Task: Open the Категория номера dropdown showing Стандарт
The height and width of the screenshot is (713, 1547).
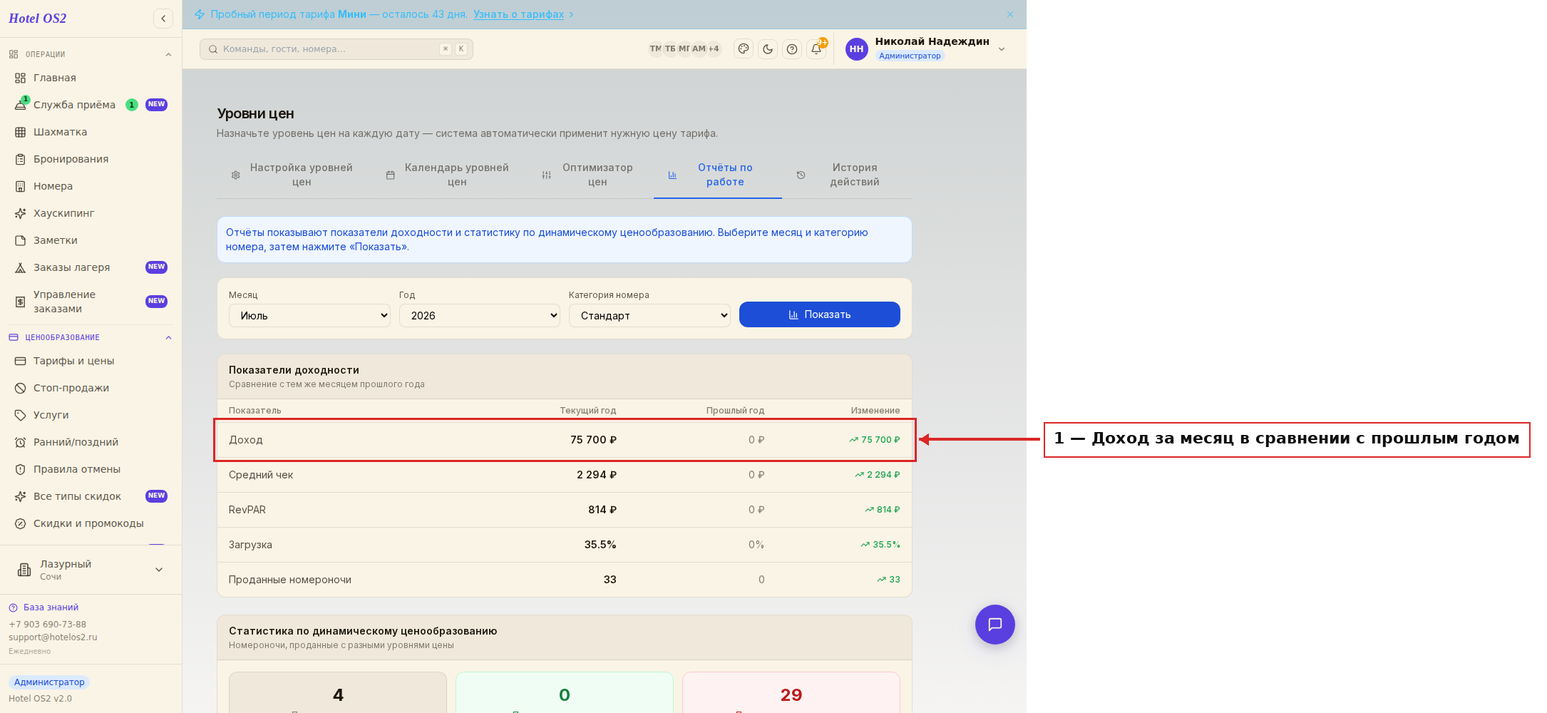Action: [649, 316]
